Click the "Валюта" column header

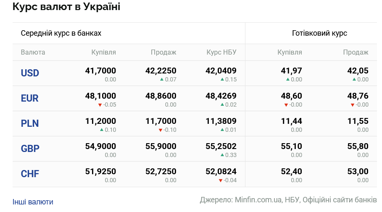tap(33, 52)
